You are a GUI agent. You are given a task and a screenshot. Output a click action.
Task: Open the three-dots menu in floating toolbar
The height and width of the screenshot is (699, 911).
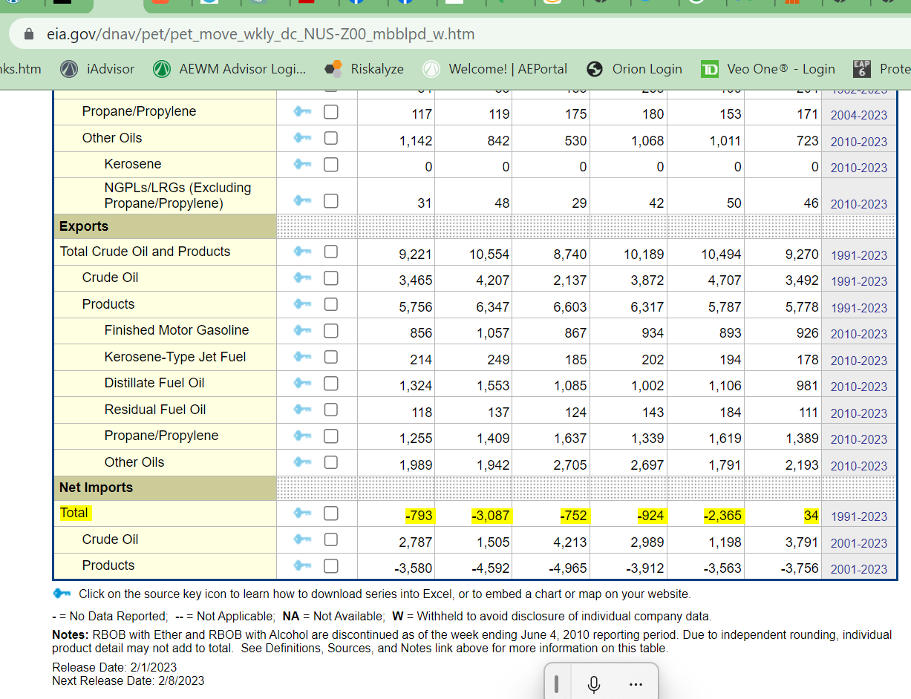tap(635, 684)
